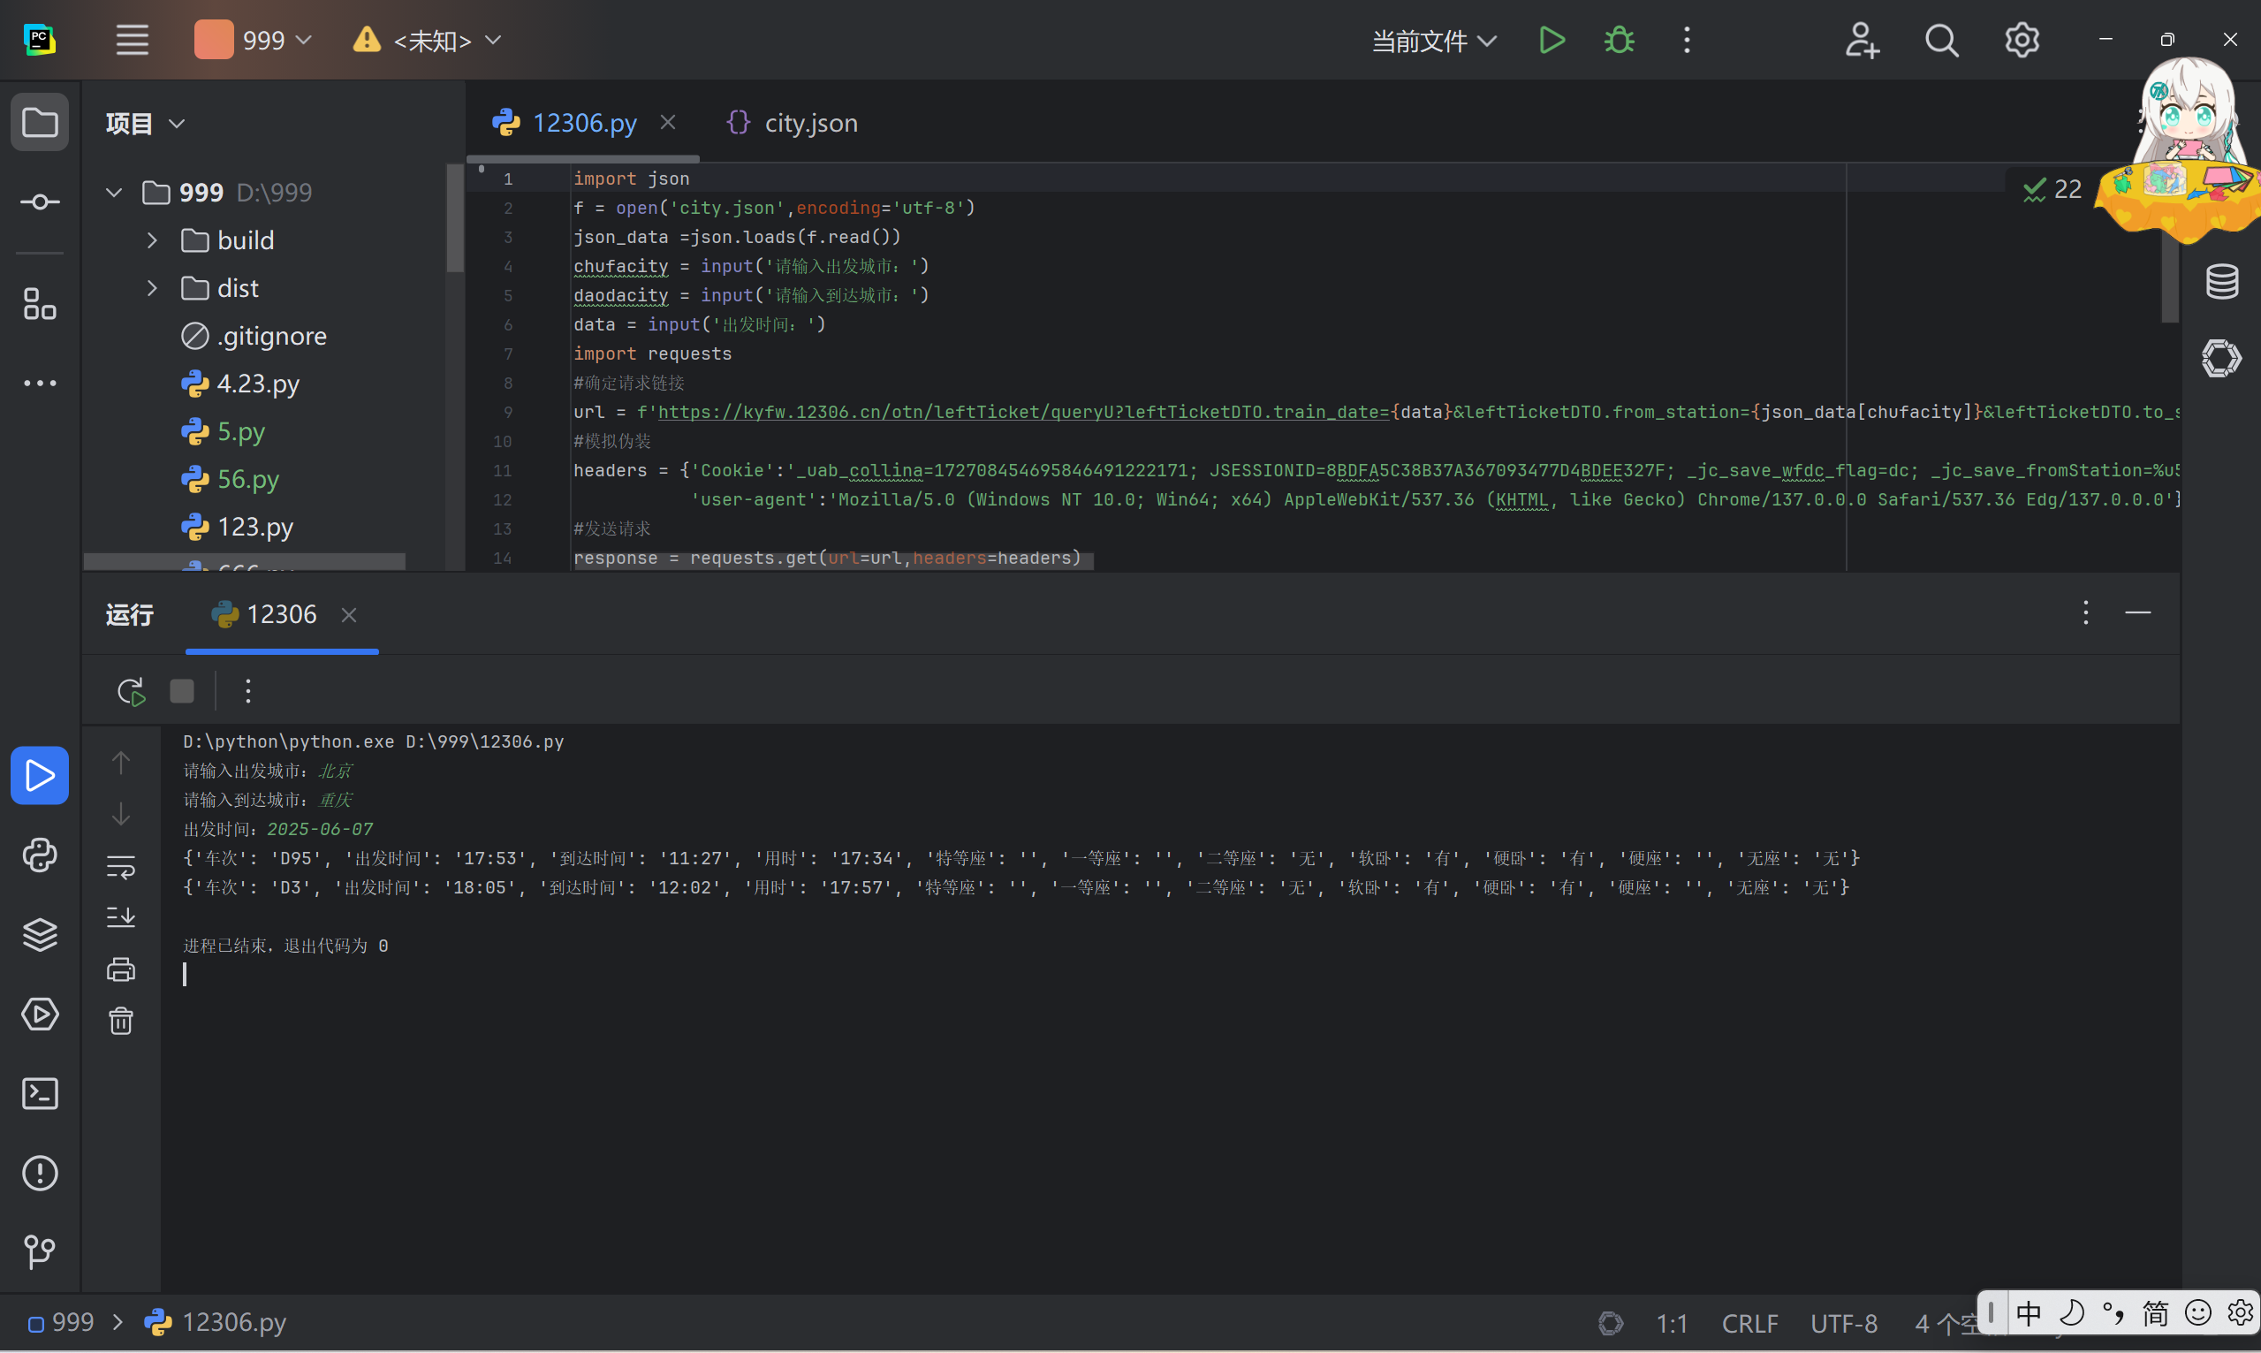Image resolution: width=2261 pixels, height=1353 pixels.
Task: Open the Git version control panel
Action: pyautogui.click(x=39, y=1251)
